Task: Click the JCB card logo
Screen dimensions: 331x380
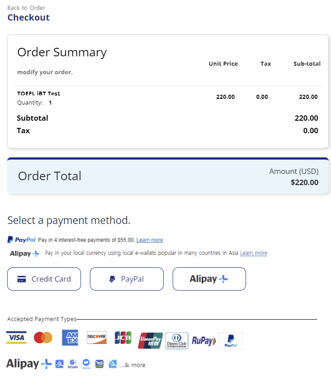Action: tap(123, 338)
